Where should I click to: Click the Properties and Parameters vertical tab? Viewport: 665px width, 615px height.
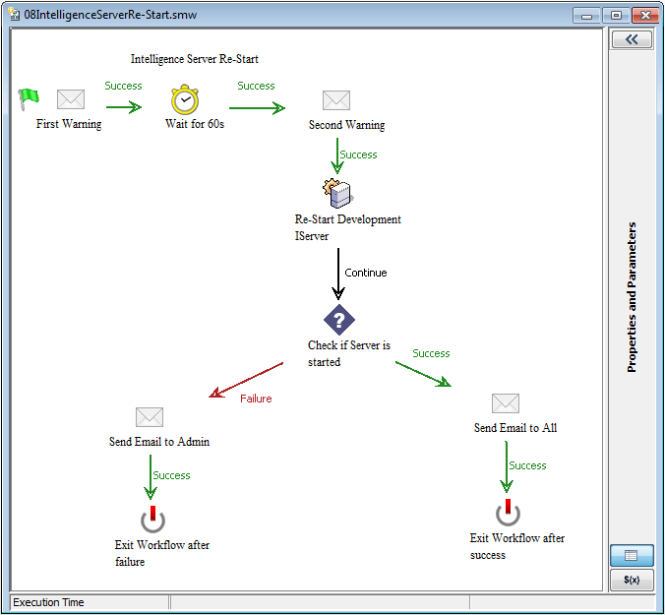[633, 296]
